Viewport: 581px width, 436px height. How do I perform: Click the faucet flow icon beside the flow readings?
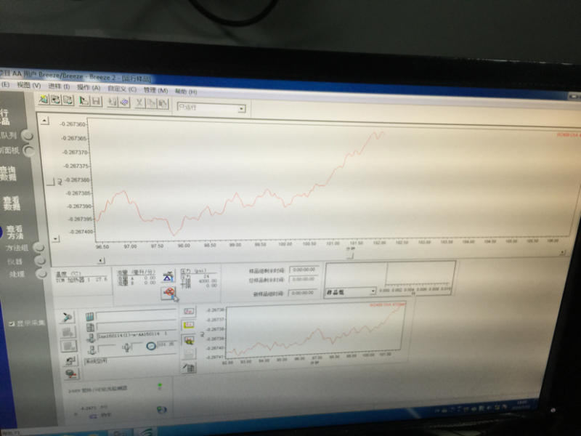click(x=168, y=276)
